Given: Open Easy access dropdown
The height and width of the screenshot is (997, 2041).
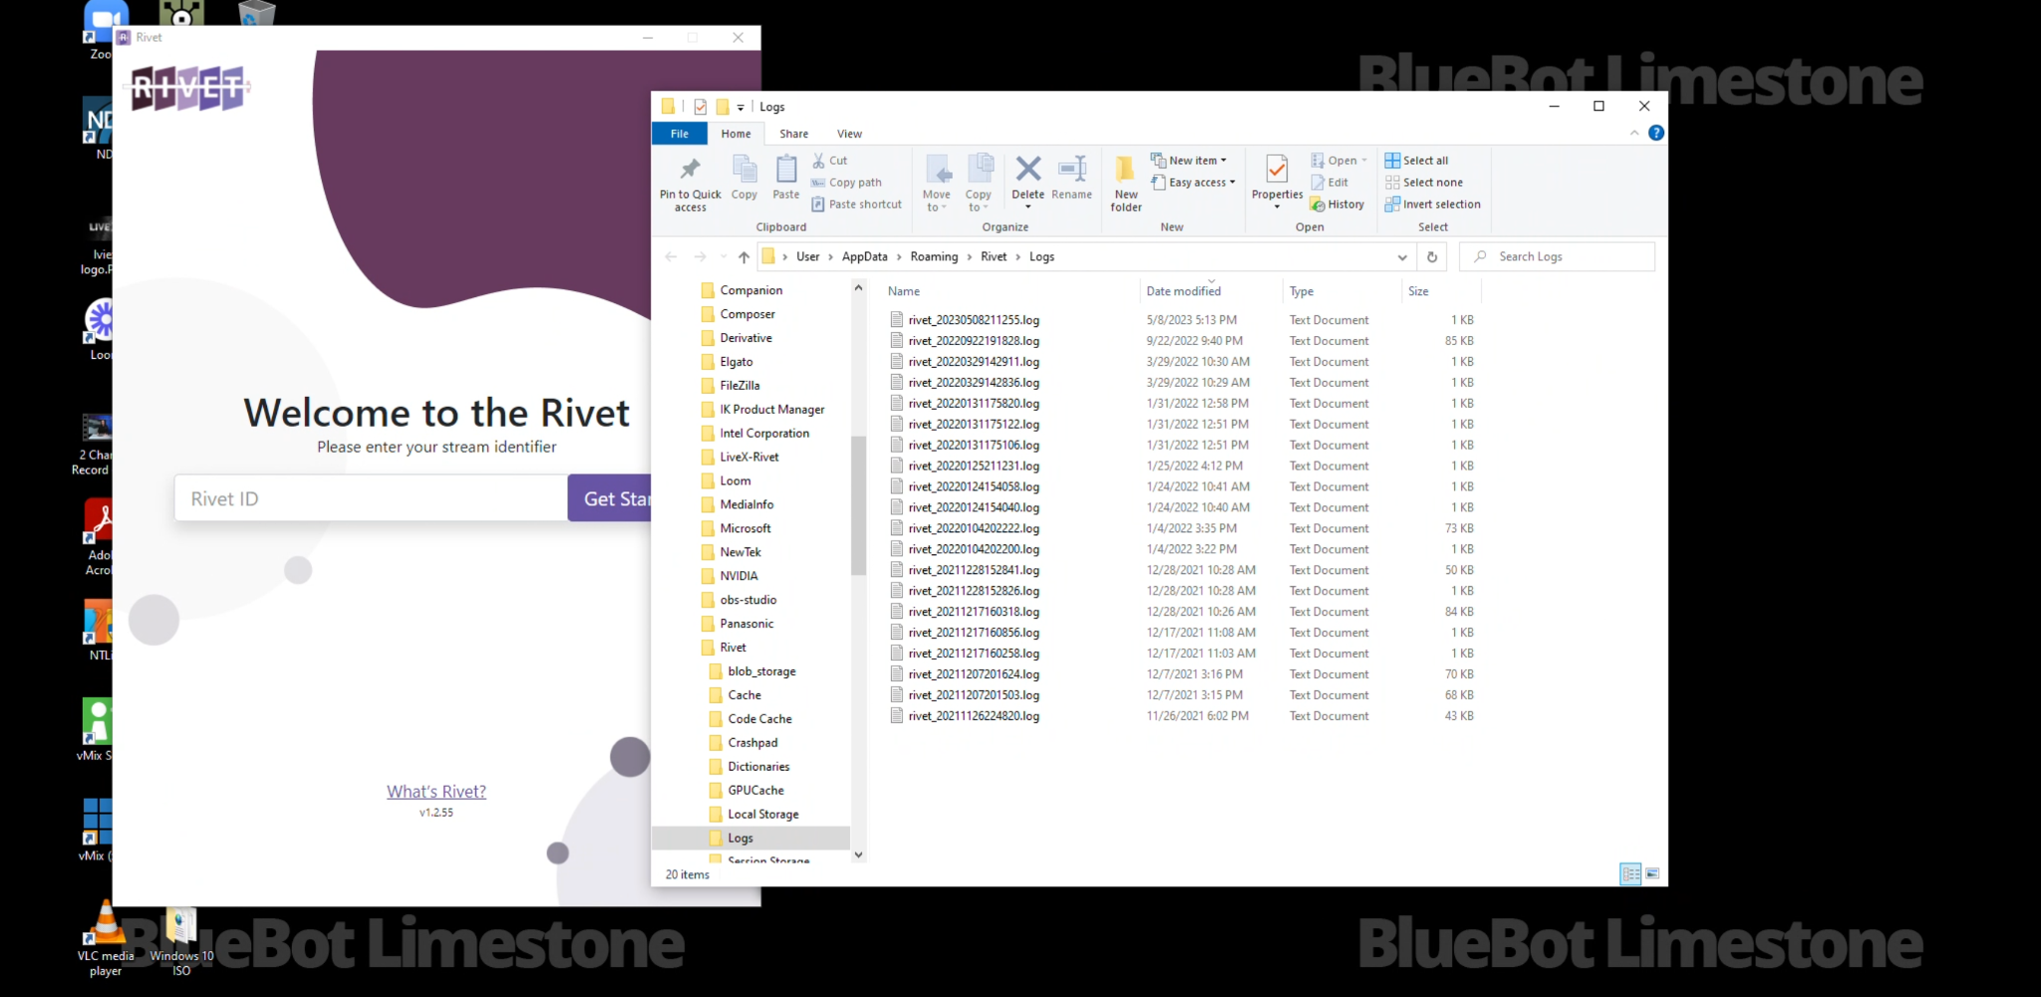Looking at the screenshot, I should click(1193, 182).
